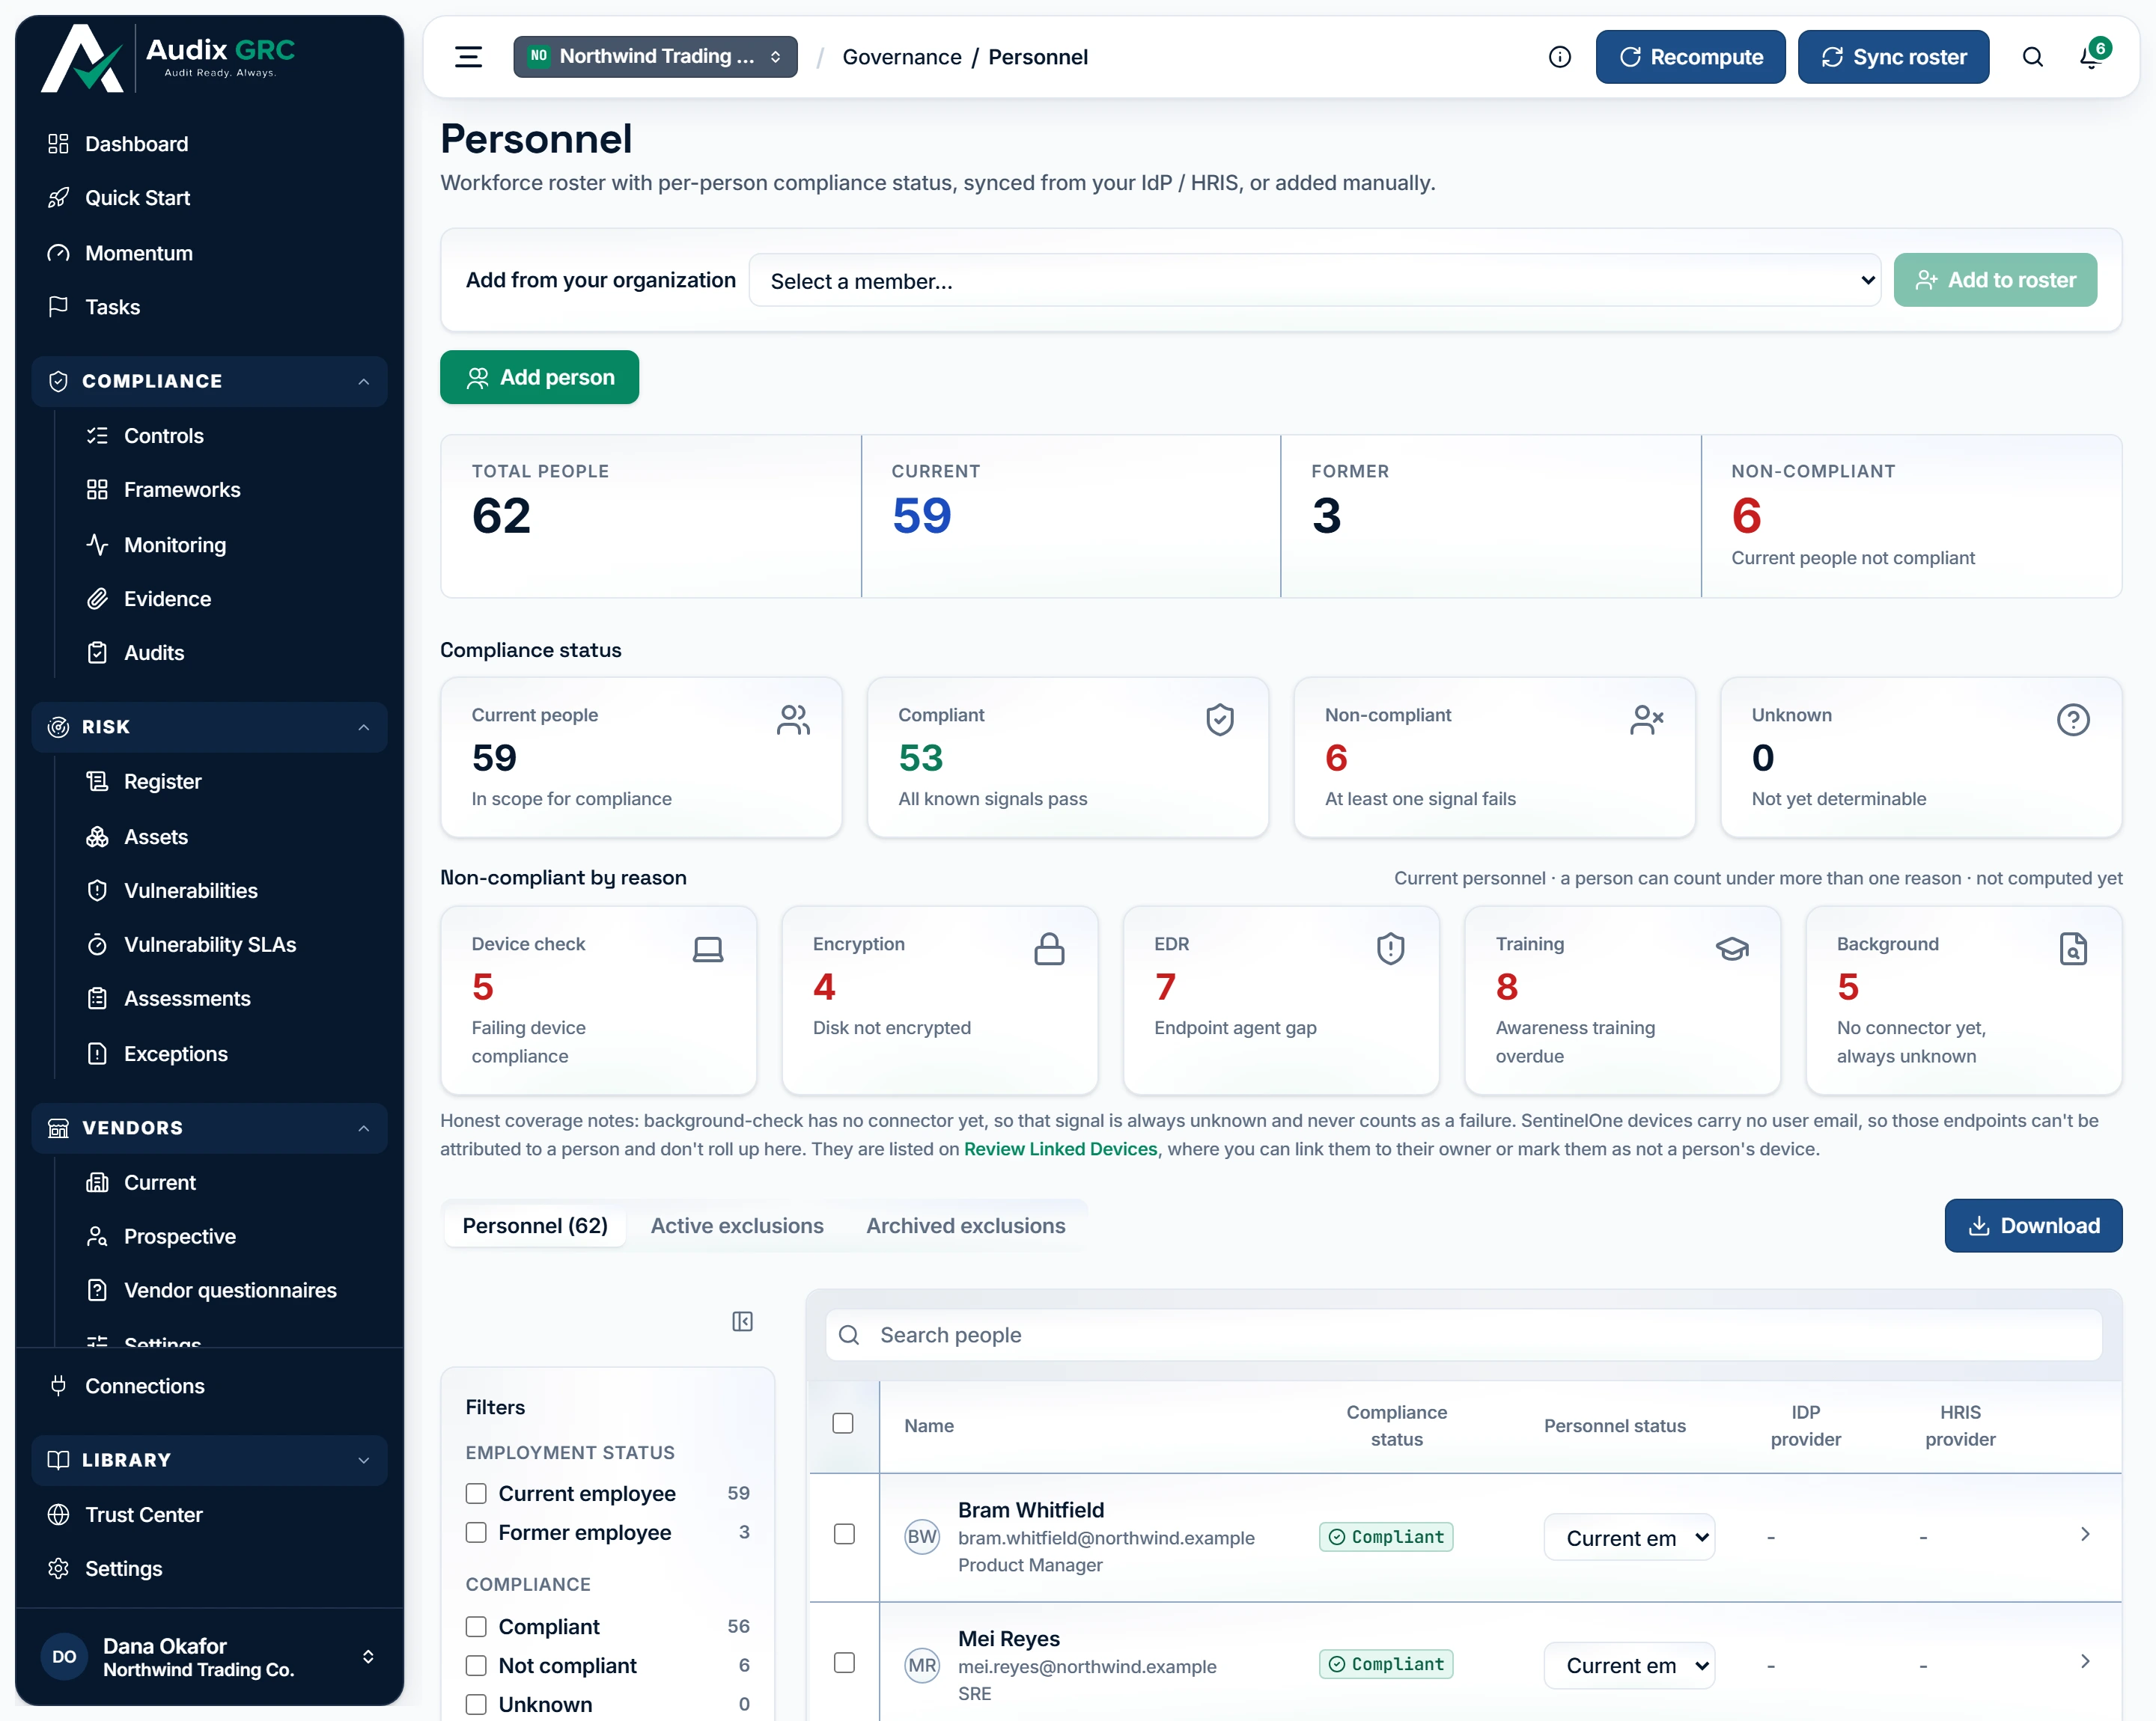Click the Momentum gauge icon
Viewport: 2156px width, 1721px height.
pos(58,253)
